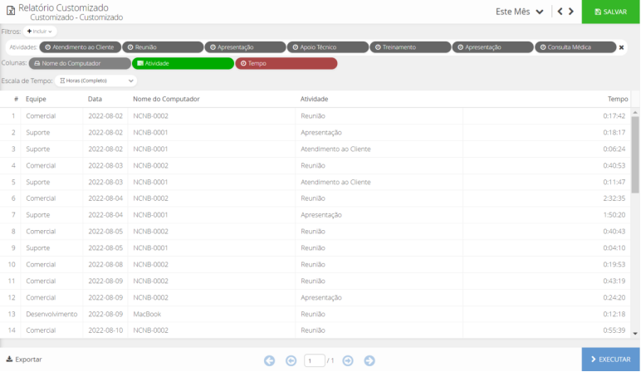641x372 pixels.
Task: Click the time value '1:50:20'
Action: click(x=614, y=214)
